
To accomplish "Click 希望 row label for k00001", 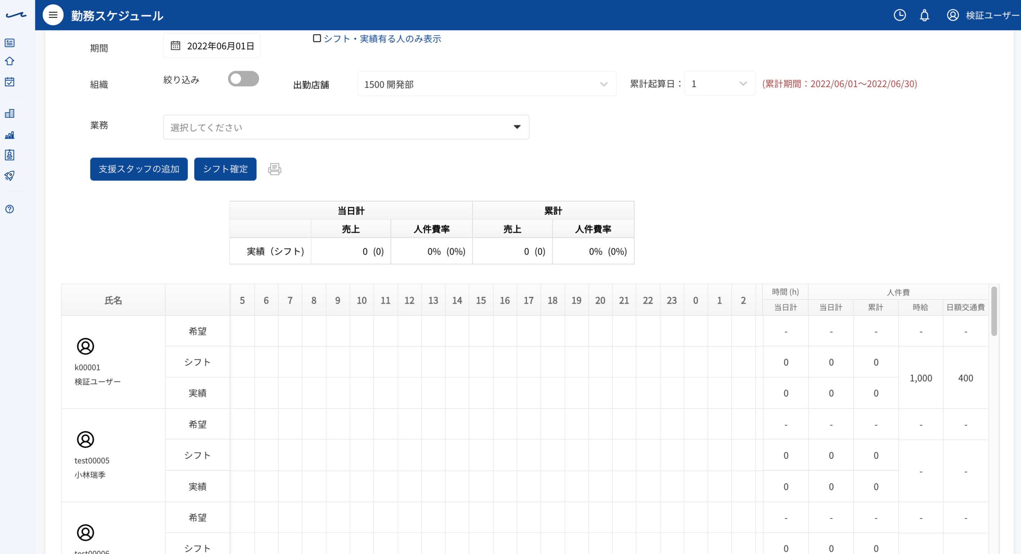I will coord(197,331).
